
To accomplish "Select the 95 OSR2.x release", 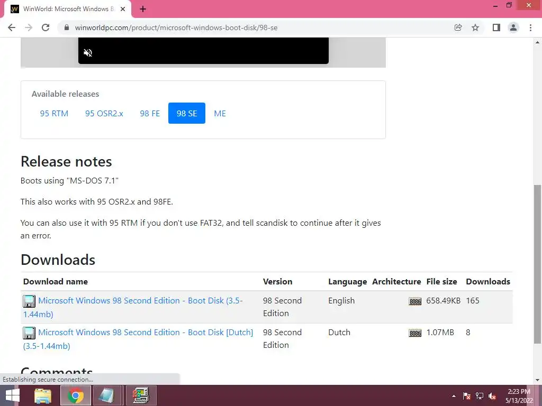I will coord(104,113).
